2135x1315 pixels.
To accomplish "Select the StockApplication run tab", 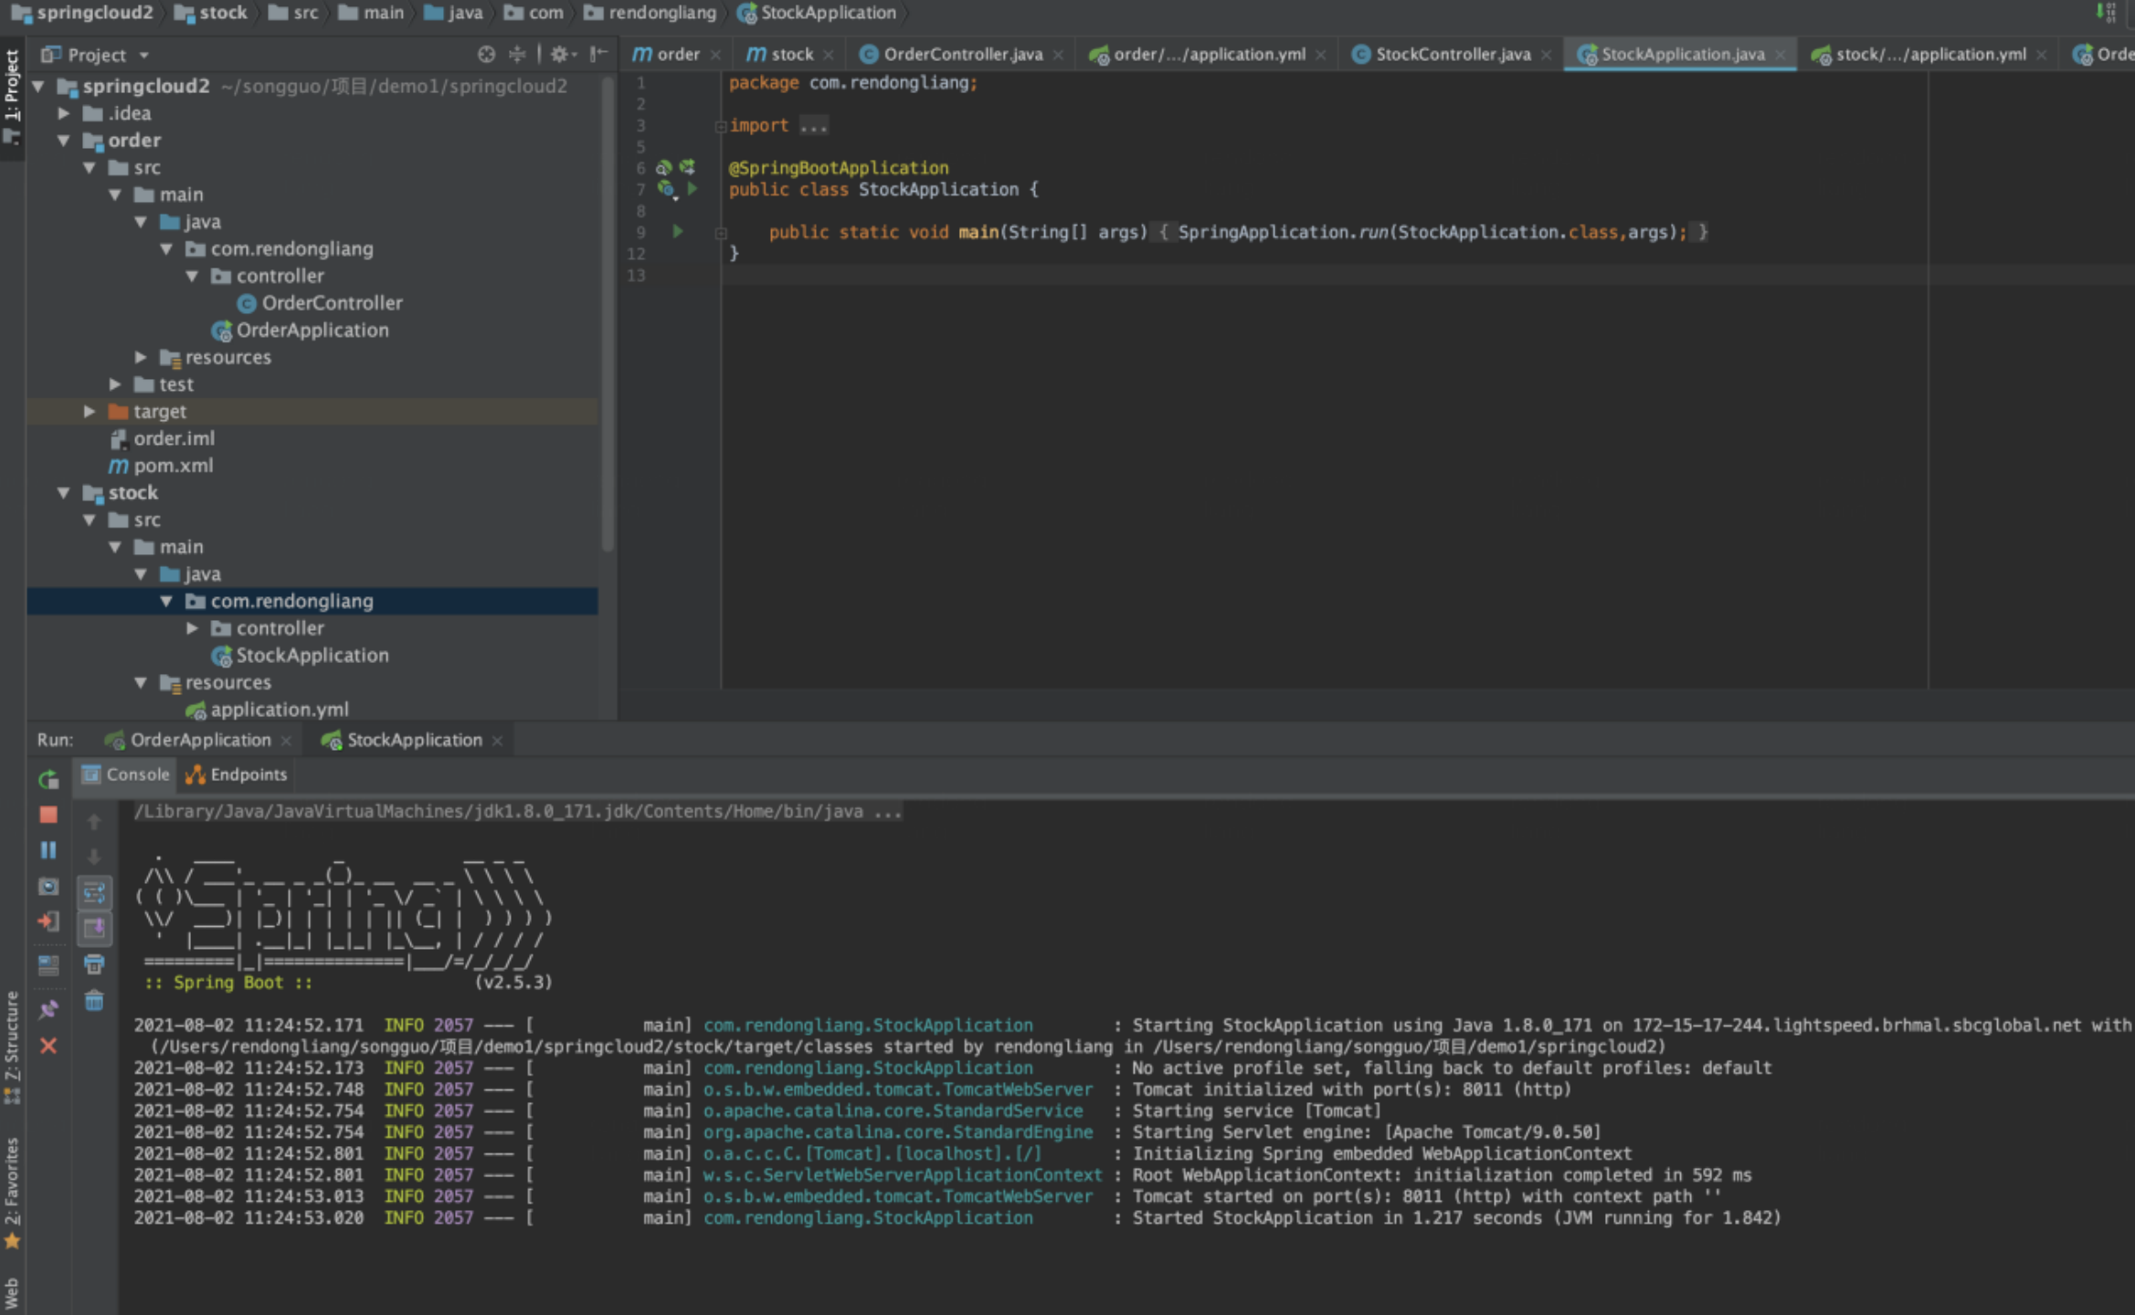I will tap(407, 740).
